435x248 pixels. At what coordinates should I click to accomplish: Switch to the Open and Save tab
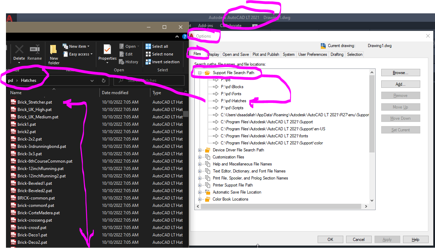point(236,54)
